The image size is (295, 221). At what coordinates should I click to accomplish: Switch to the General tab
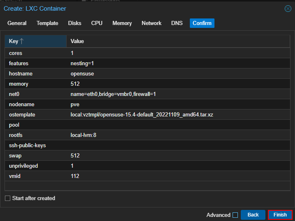coord(17,23)
